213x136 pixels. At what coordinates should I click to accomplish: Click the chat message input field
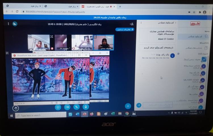coord(158,105)
